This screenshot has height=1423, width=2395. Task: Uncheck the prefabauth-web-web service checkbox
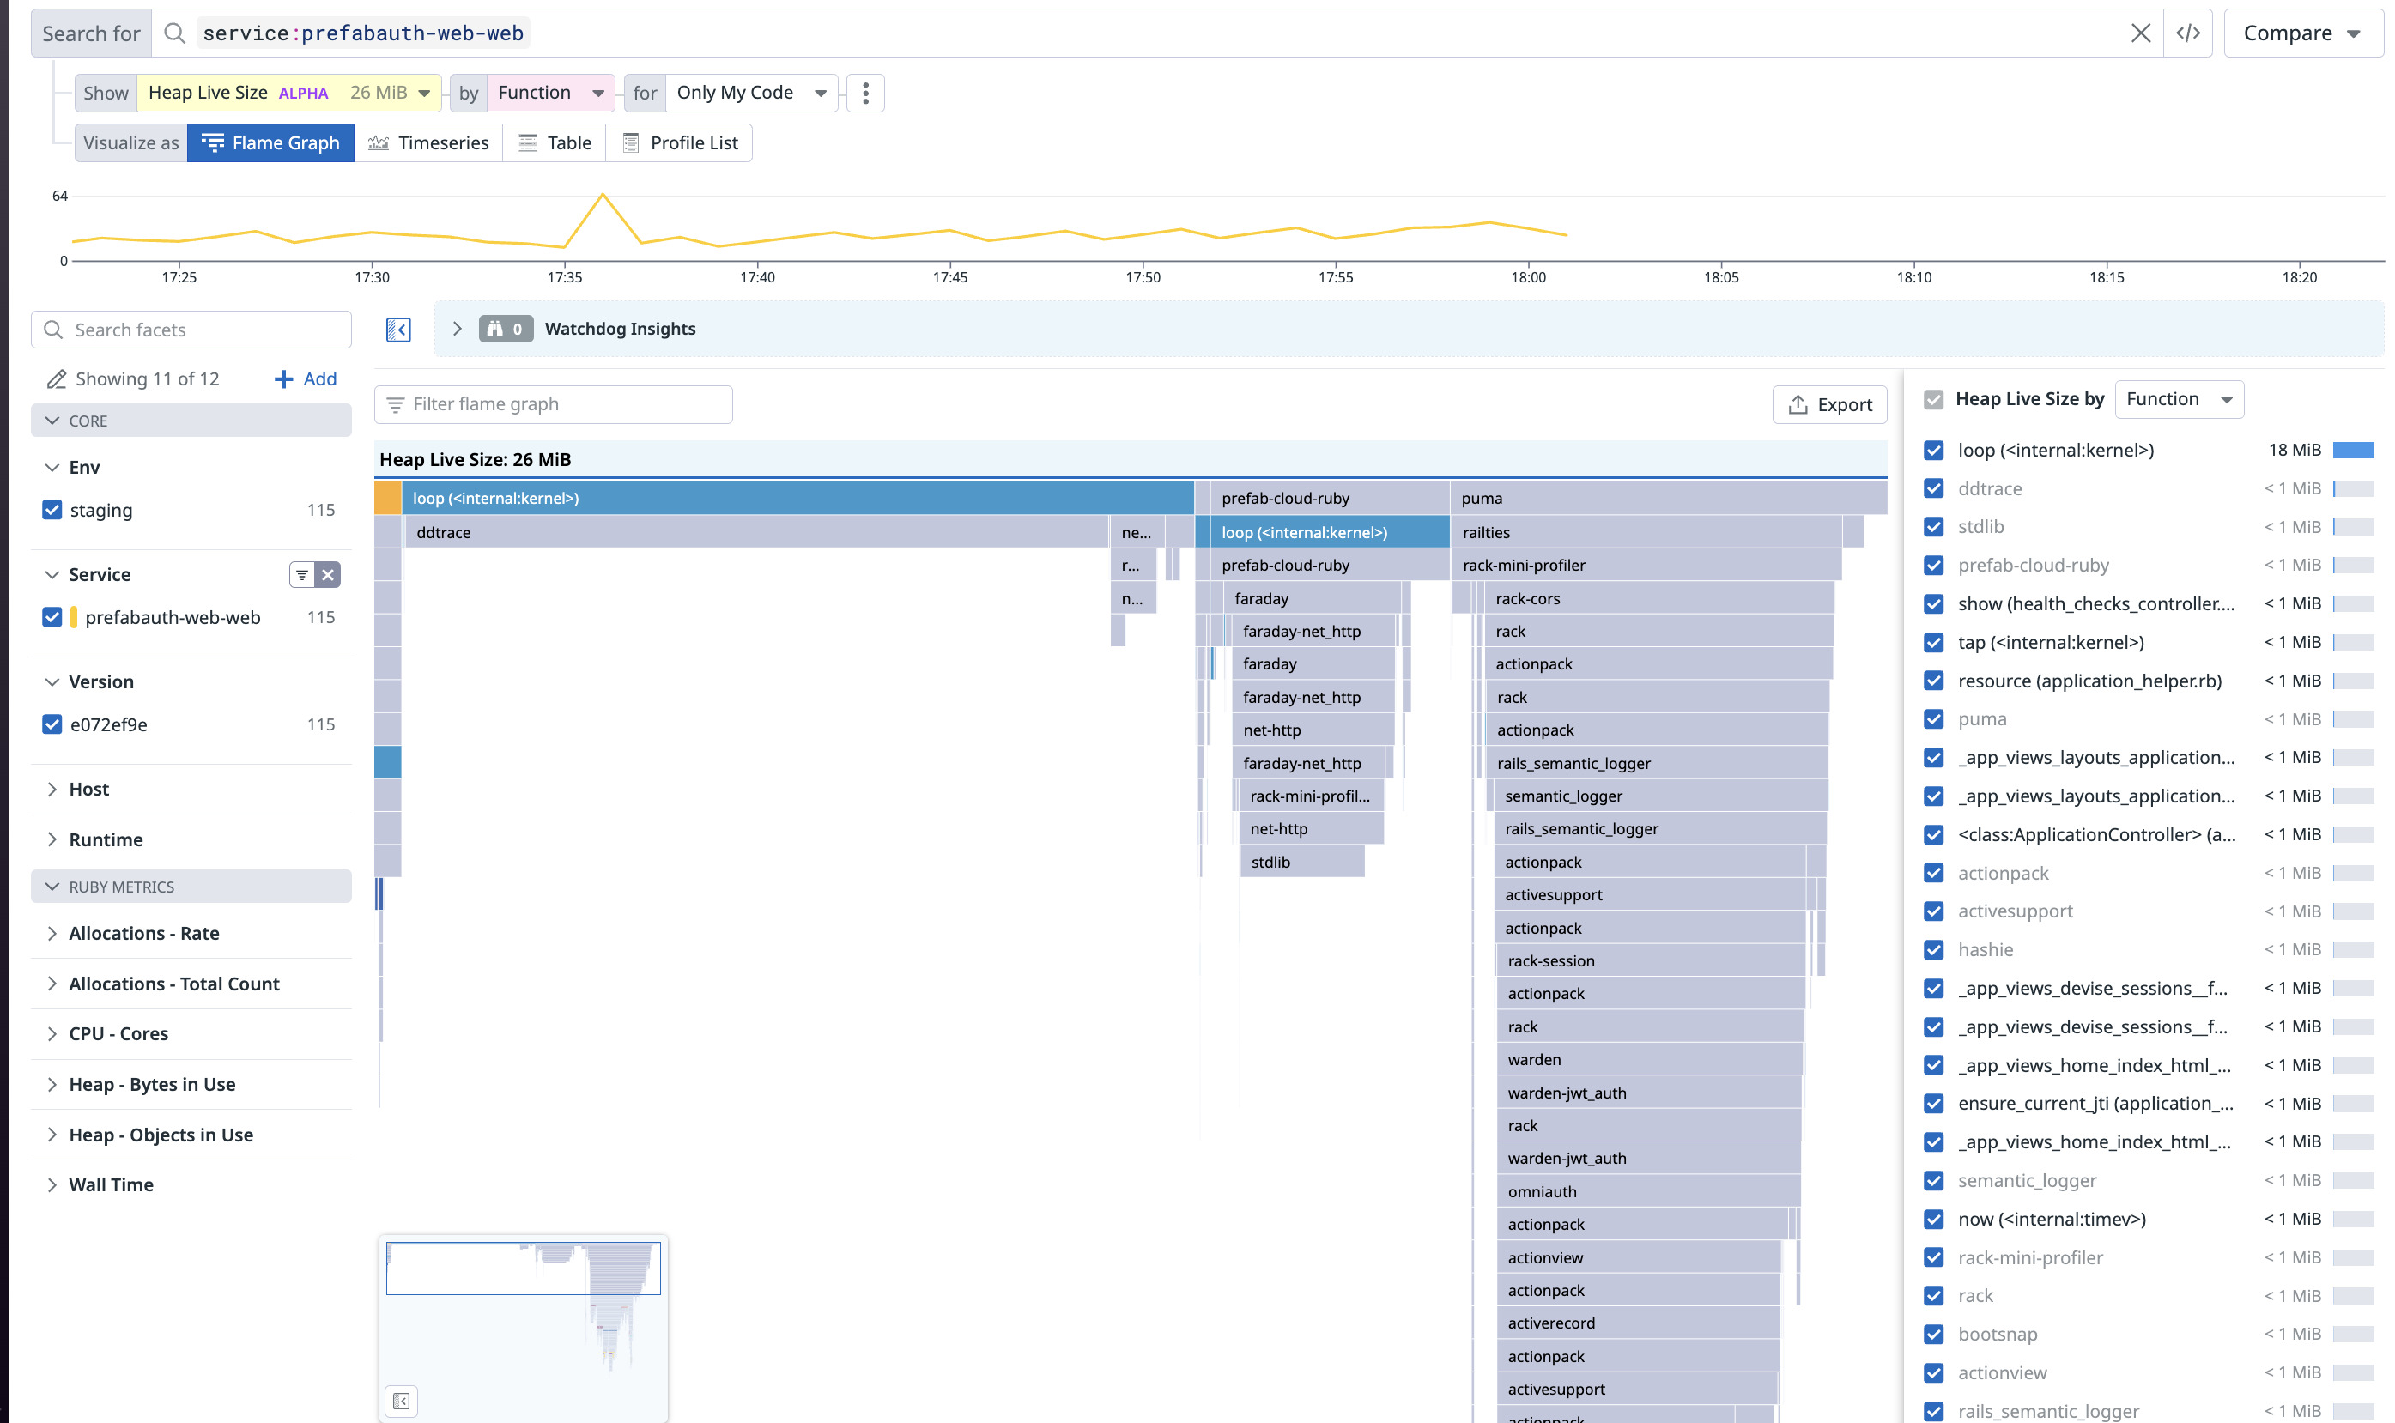(x=52, y=618)
